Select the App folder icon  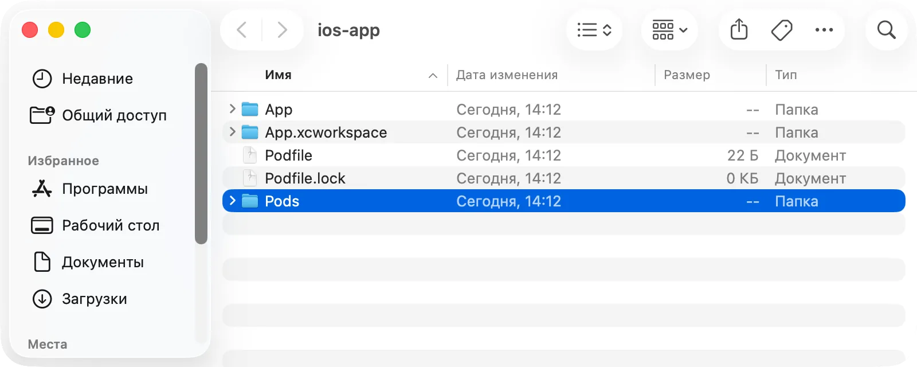point(250,109)
